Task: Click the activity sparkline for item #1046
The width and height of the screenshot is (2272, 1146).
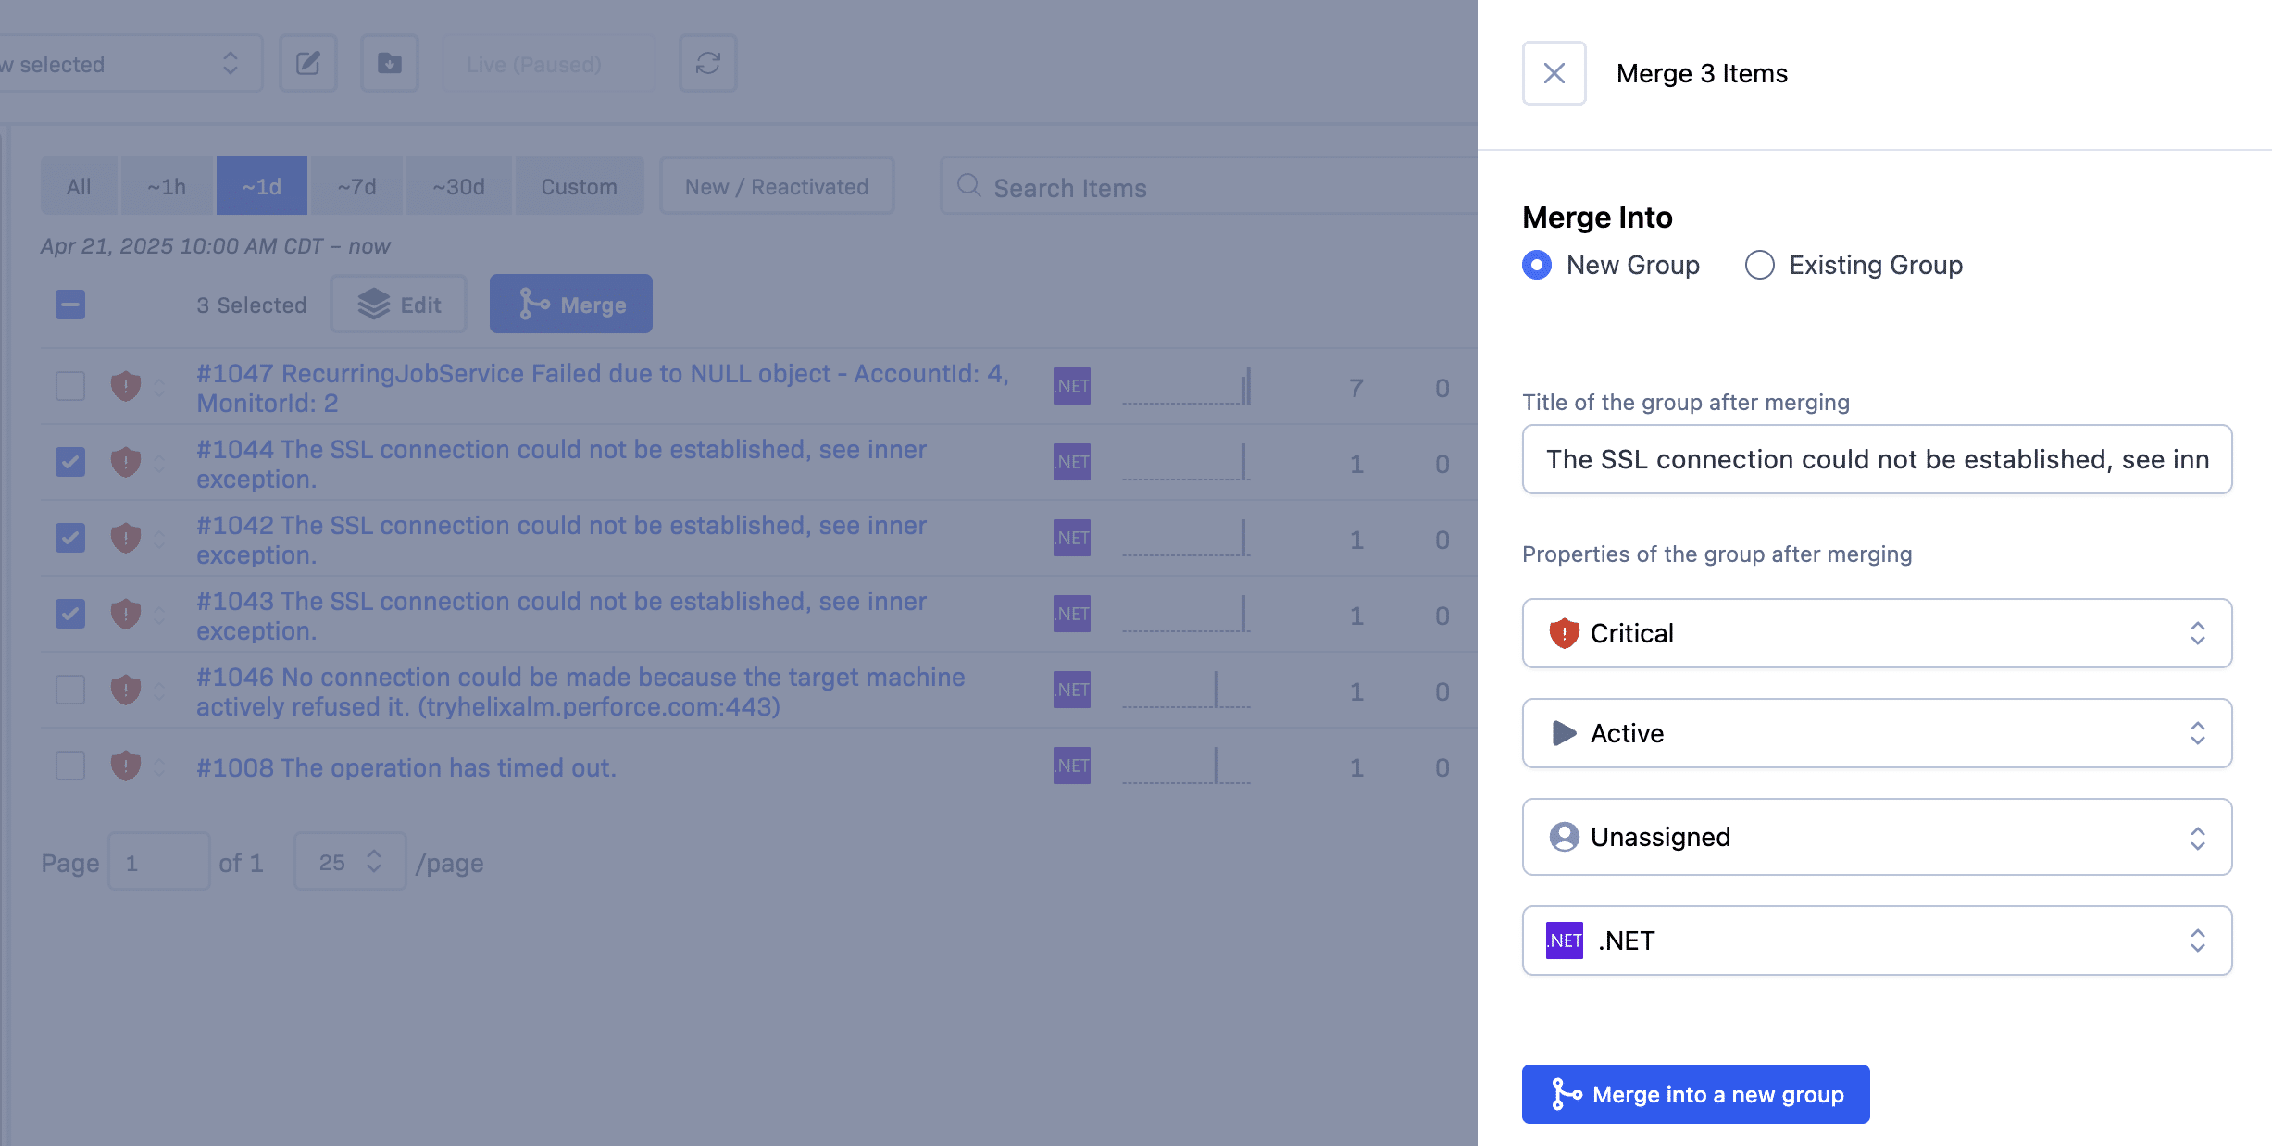Action: point(1185,691)
